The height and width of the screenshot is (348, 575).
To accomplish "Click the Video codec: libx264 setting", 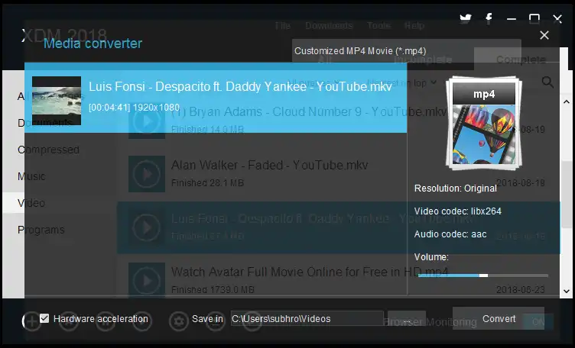I will 458,211.
